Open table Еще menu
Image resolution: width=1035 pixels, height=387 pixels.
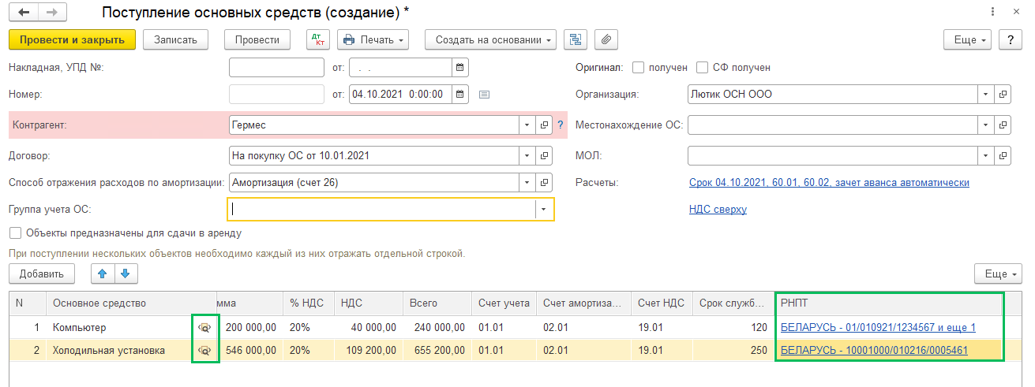(999, 274)
